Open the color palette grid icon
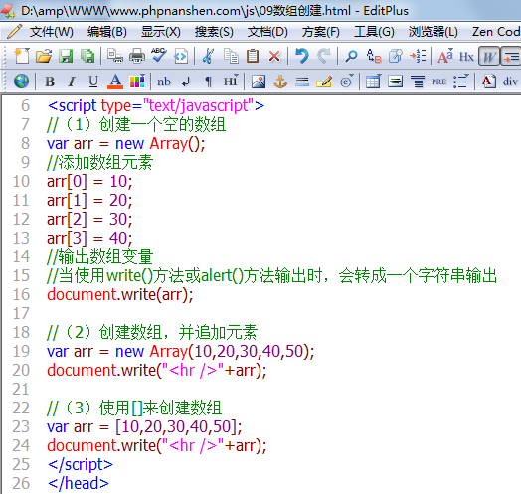521x494 pixels. tap(137, 82)
